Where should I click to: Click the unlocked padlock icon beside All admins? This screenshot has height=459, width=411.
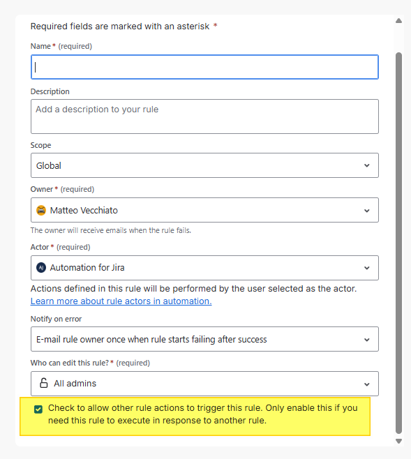pos(44,383)
